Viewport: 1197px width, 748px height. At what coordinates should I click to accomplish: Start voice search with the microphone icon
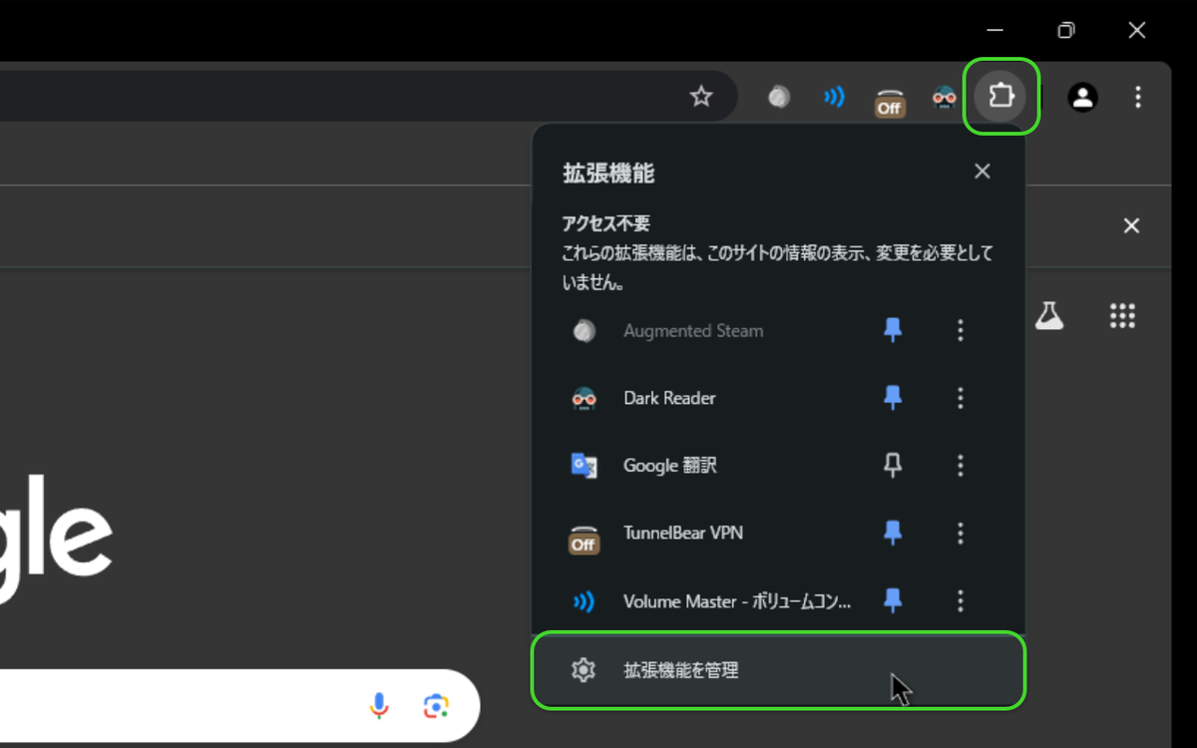tap(379, 706)
